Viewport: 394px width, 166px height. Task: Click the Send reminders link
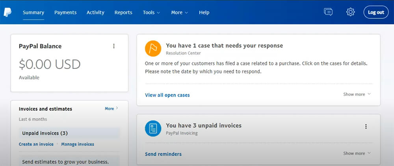164,154
